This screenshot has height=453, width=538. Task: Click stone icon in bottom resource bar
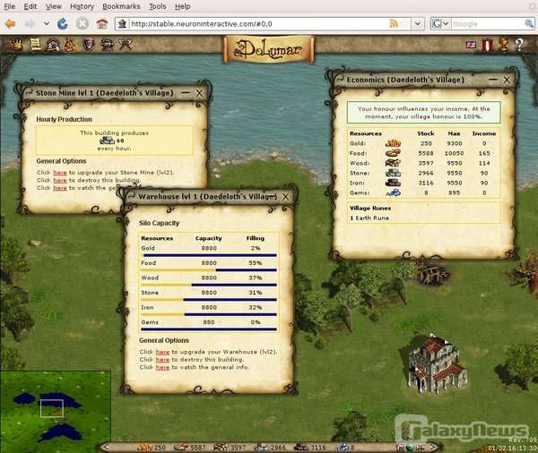click(261, 447)
